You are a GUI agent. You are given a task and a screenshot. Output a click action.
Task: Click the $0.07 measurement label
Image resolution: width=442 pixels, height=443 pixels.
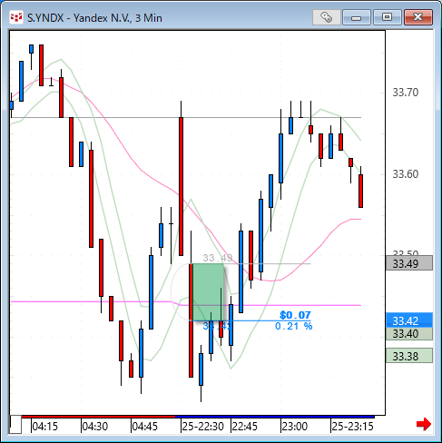tap(295, 315)
